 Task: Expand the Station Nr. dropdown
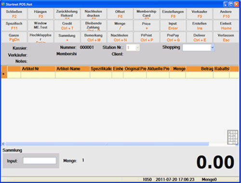coord(137,48)
